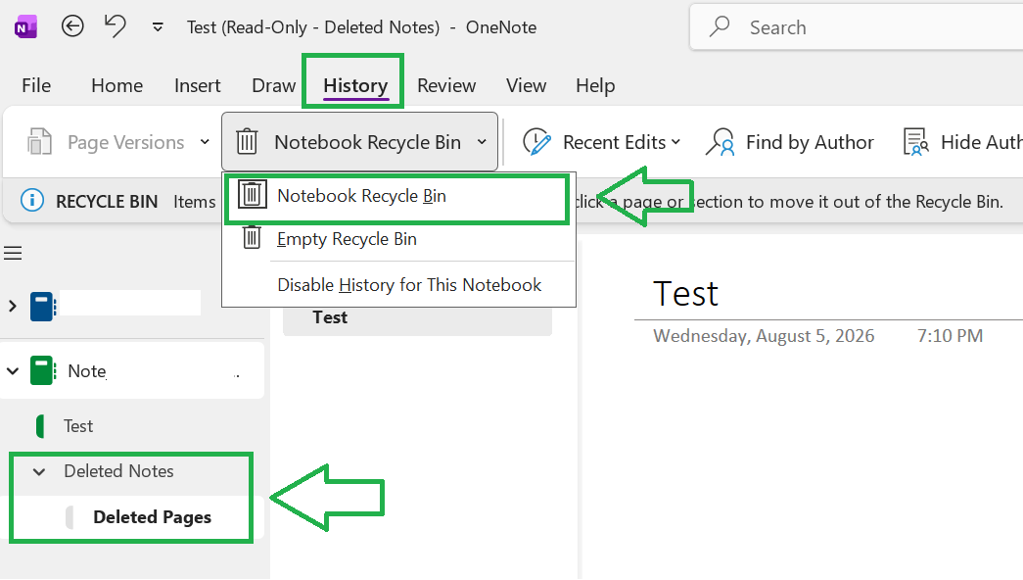Switch to the View tab
The width and height of the screenshot is (1023, 580).
[x=526, y=85]
